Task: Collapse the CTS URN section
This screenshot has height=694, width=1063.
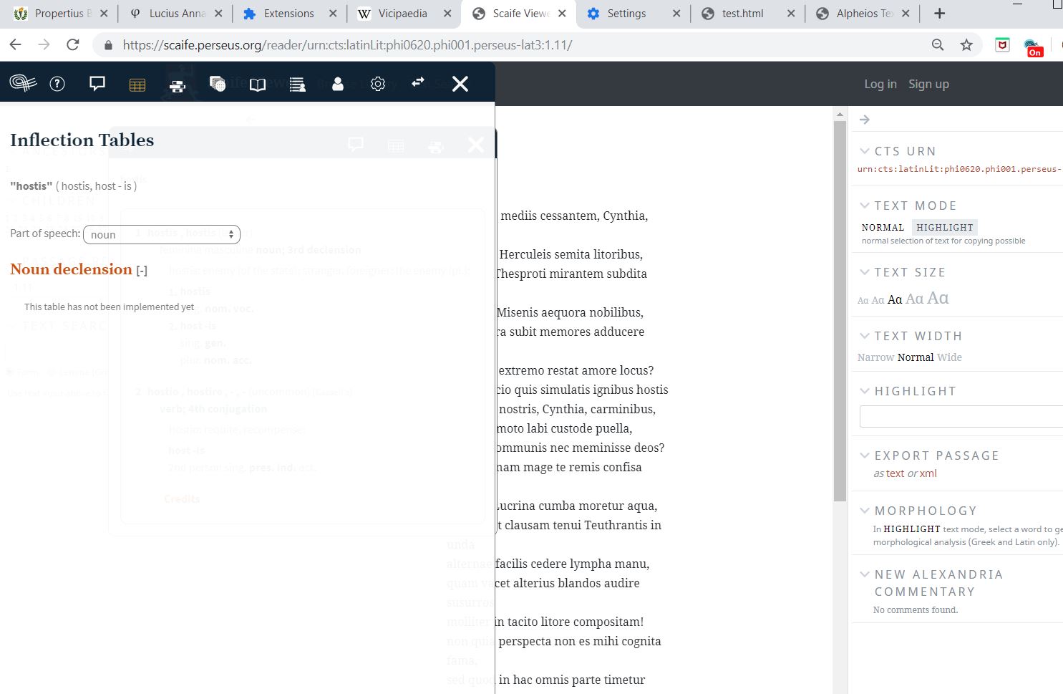Action: click(x=865, y=150)
